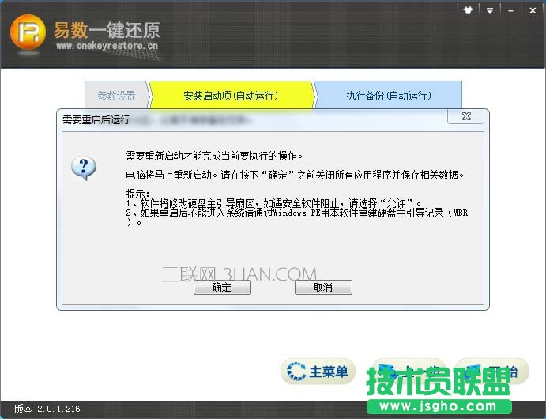Screen dimensions: 546x419
Task: Select the 参数设置 step tab
Action: click(116, 96)
